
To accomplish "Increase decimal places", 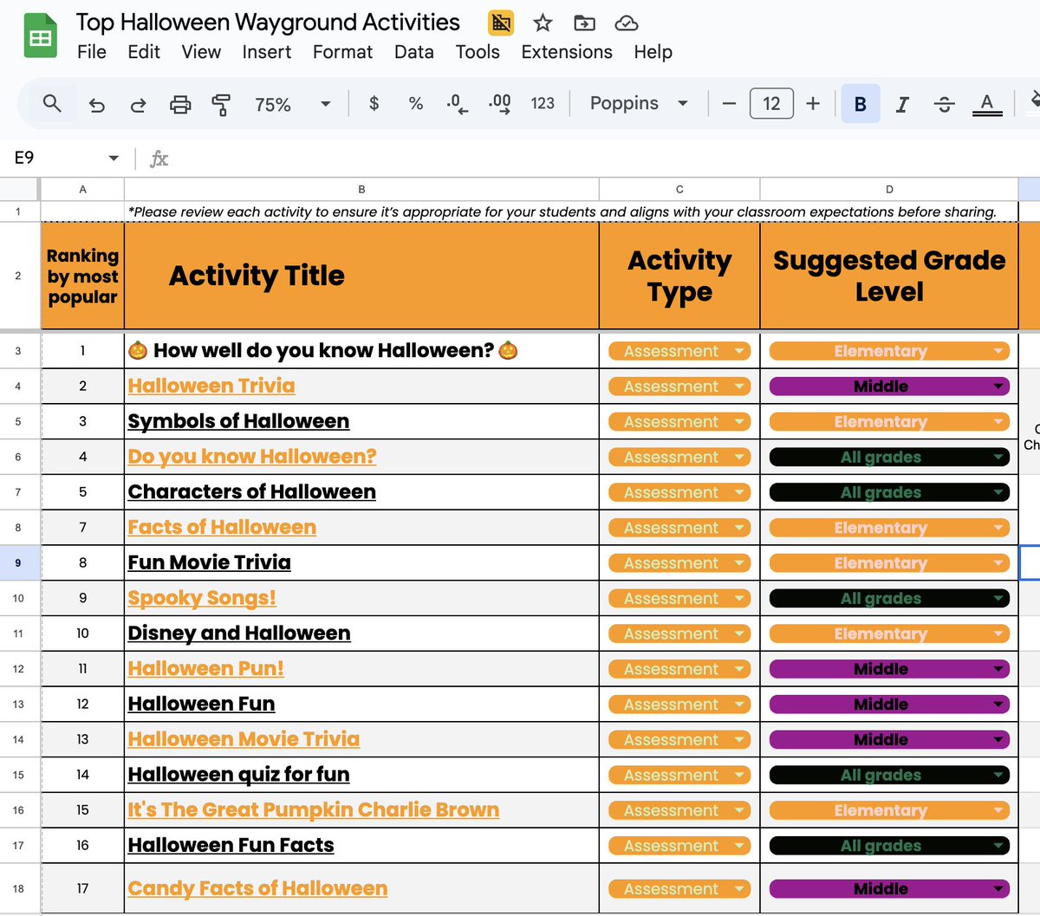I will click(x=500, y=104).
